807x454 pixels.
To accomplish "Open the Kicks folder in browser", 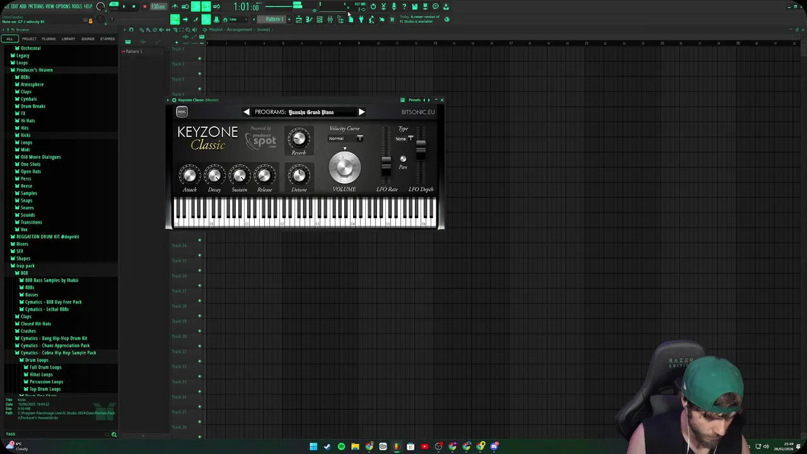I will click(26, 135).
